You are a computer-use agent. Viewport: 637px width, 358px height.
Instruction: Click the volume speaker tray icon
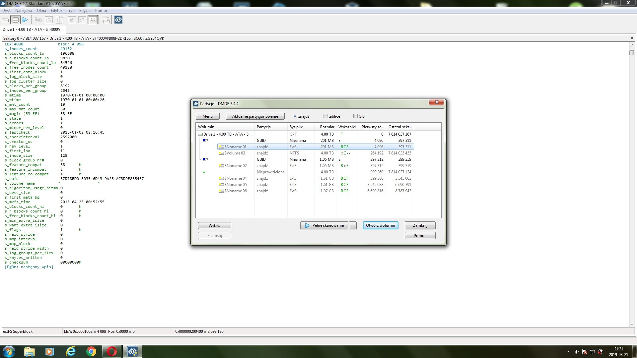pyautogui.click(x=577, y=352)
